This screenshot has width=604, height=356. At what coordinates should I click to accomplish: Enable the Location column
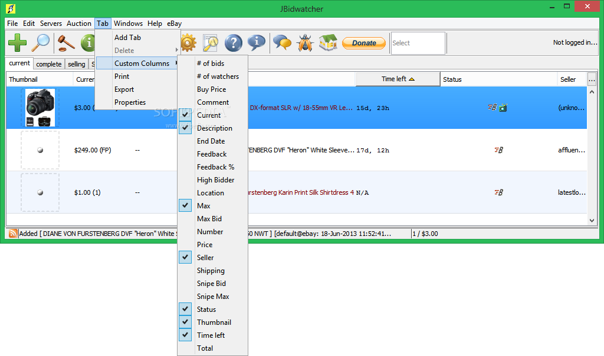(x=212, y=193)
